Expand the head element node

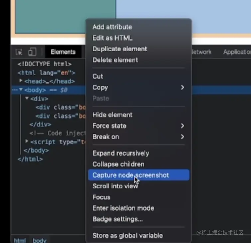[x=21, y=81]
